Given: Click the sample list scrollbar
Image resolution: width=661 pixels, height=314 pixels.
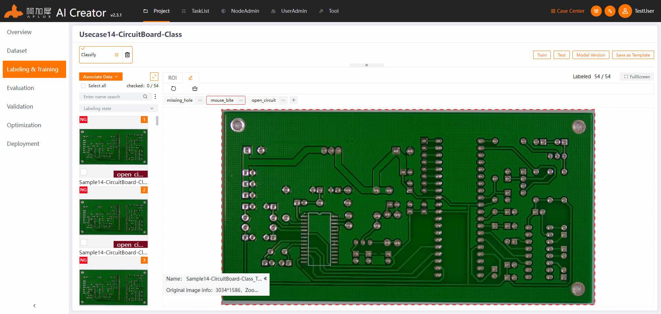Looking at the screenshot, I should tap(157, 121).
